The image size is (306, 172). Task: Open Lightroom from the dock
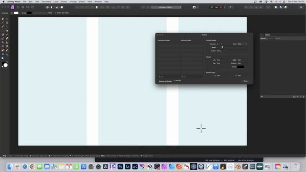[128, 167]
